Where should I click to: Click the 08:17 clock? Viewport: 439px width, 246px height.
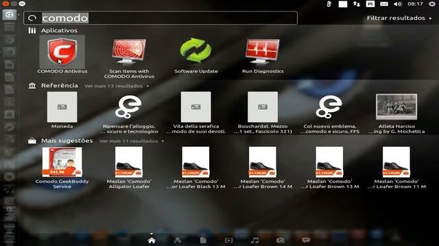pyautogui.click(x=415, y=4)
